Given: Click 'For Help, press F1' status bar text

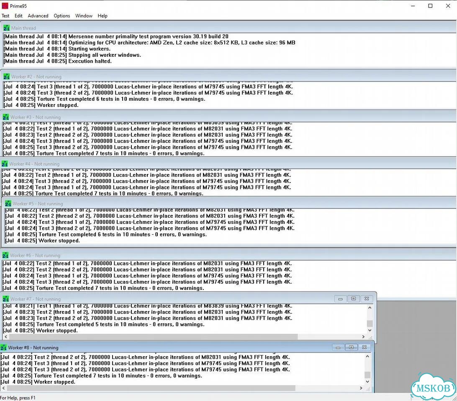Looking at the screenshot, I should pyautogui.click(x=18, y=398).
